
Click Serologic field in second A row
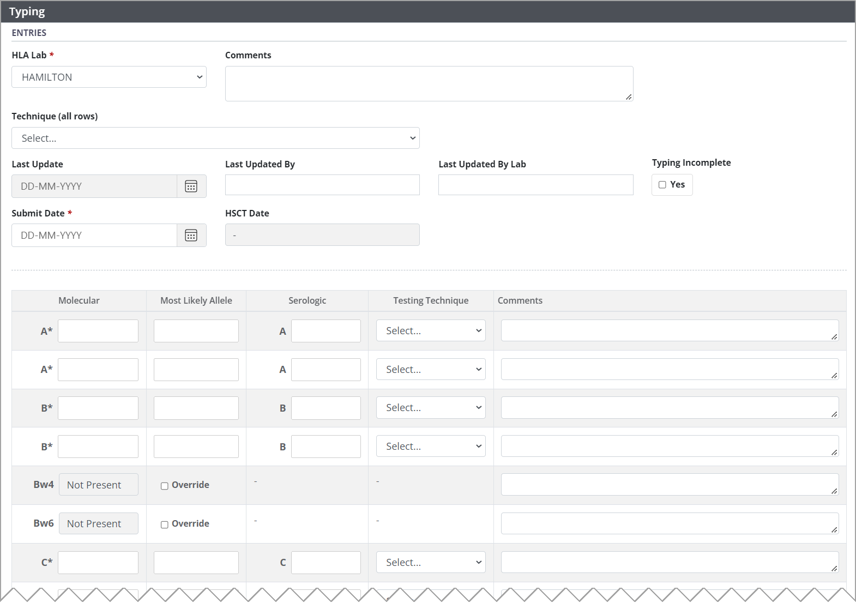[326, 370]
